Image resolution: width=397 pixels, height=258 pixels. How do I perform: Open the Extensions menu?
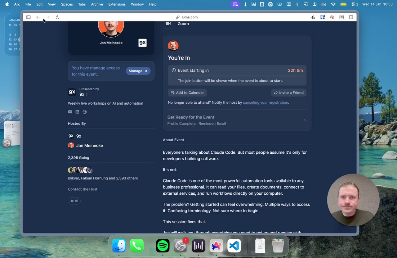pos(117,4)
